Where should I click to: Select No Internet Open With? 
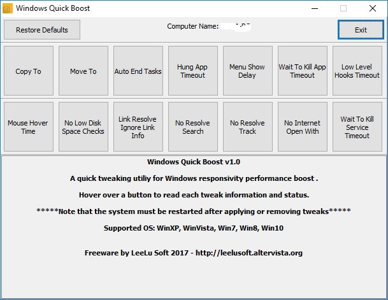point(303,127)
